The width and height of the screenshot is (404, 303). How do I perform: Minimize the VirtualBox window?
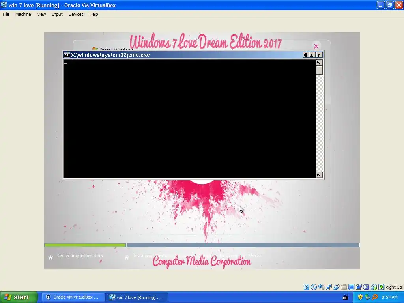click(x=381, y=5)
